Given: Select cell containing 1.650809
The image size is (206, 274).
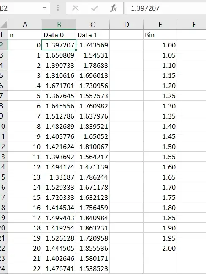Looking at the screenshot, I should (x=59, y=55).
